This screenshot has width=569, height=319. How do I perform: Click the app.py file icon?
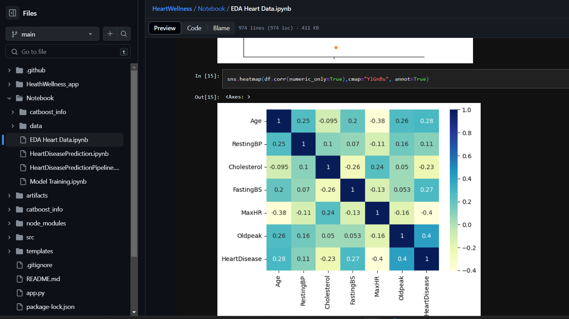(x=20, y=293)
